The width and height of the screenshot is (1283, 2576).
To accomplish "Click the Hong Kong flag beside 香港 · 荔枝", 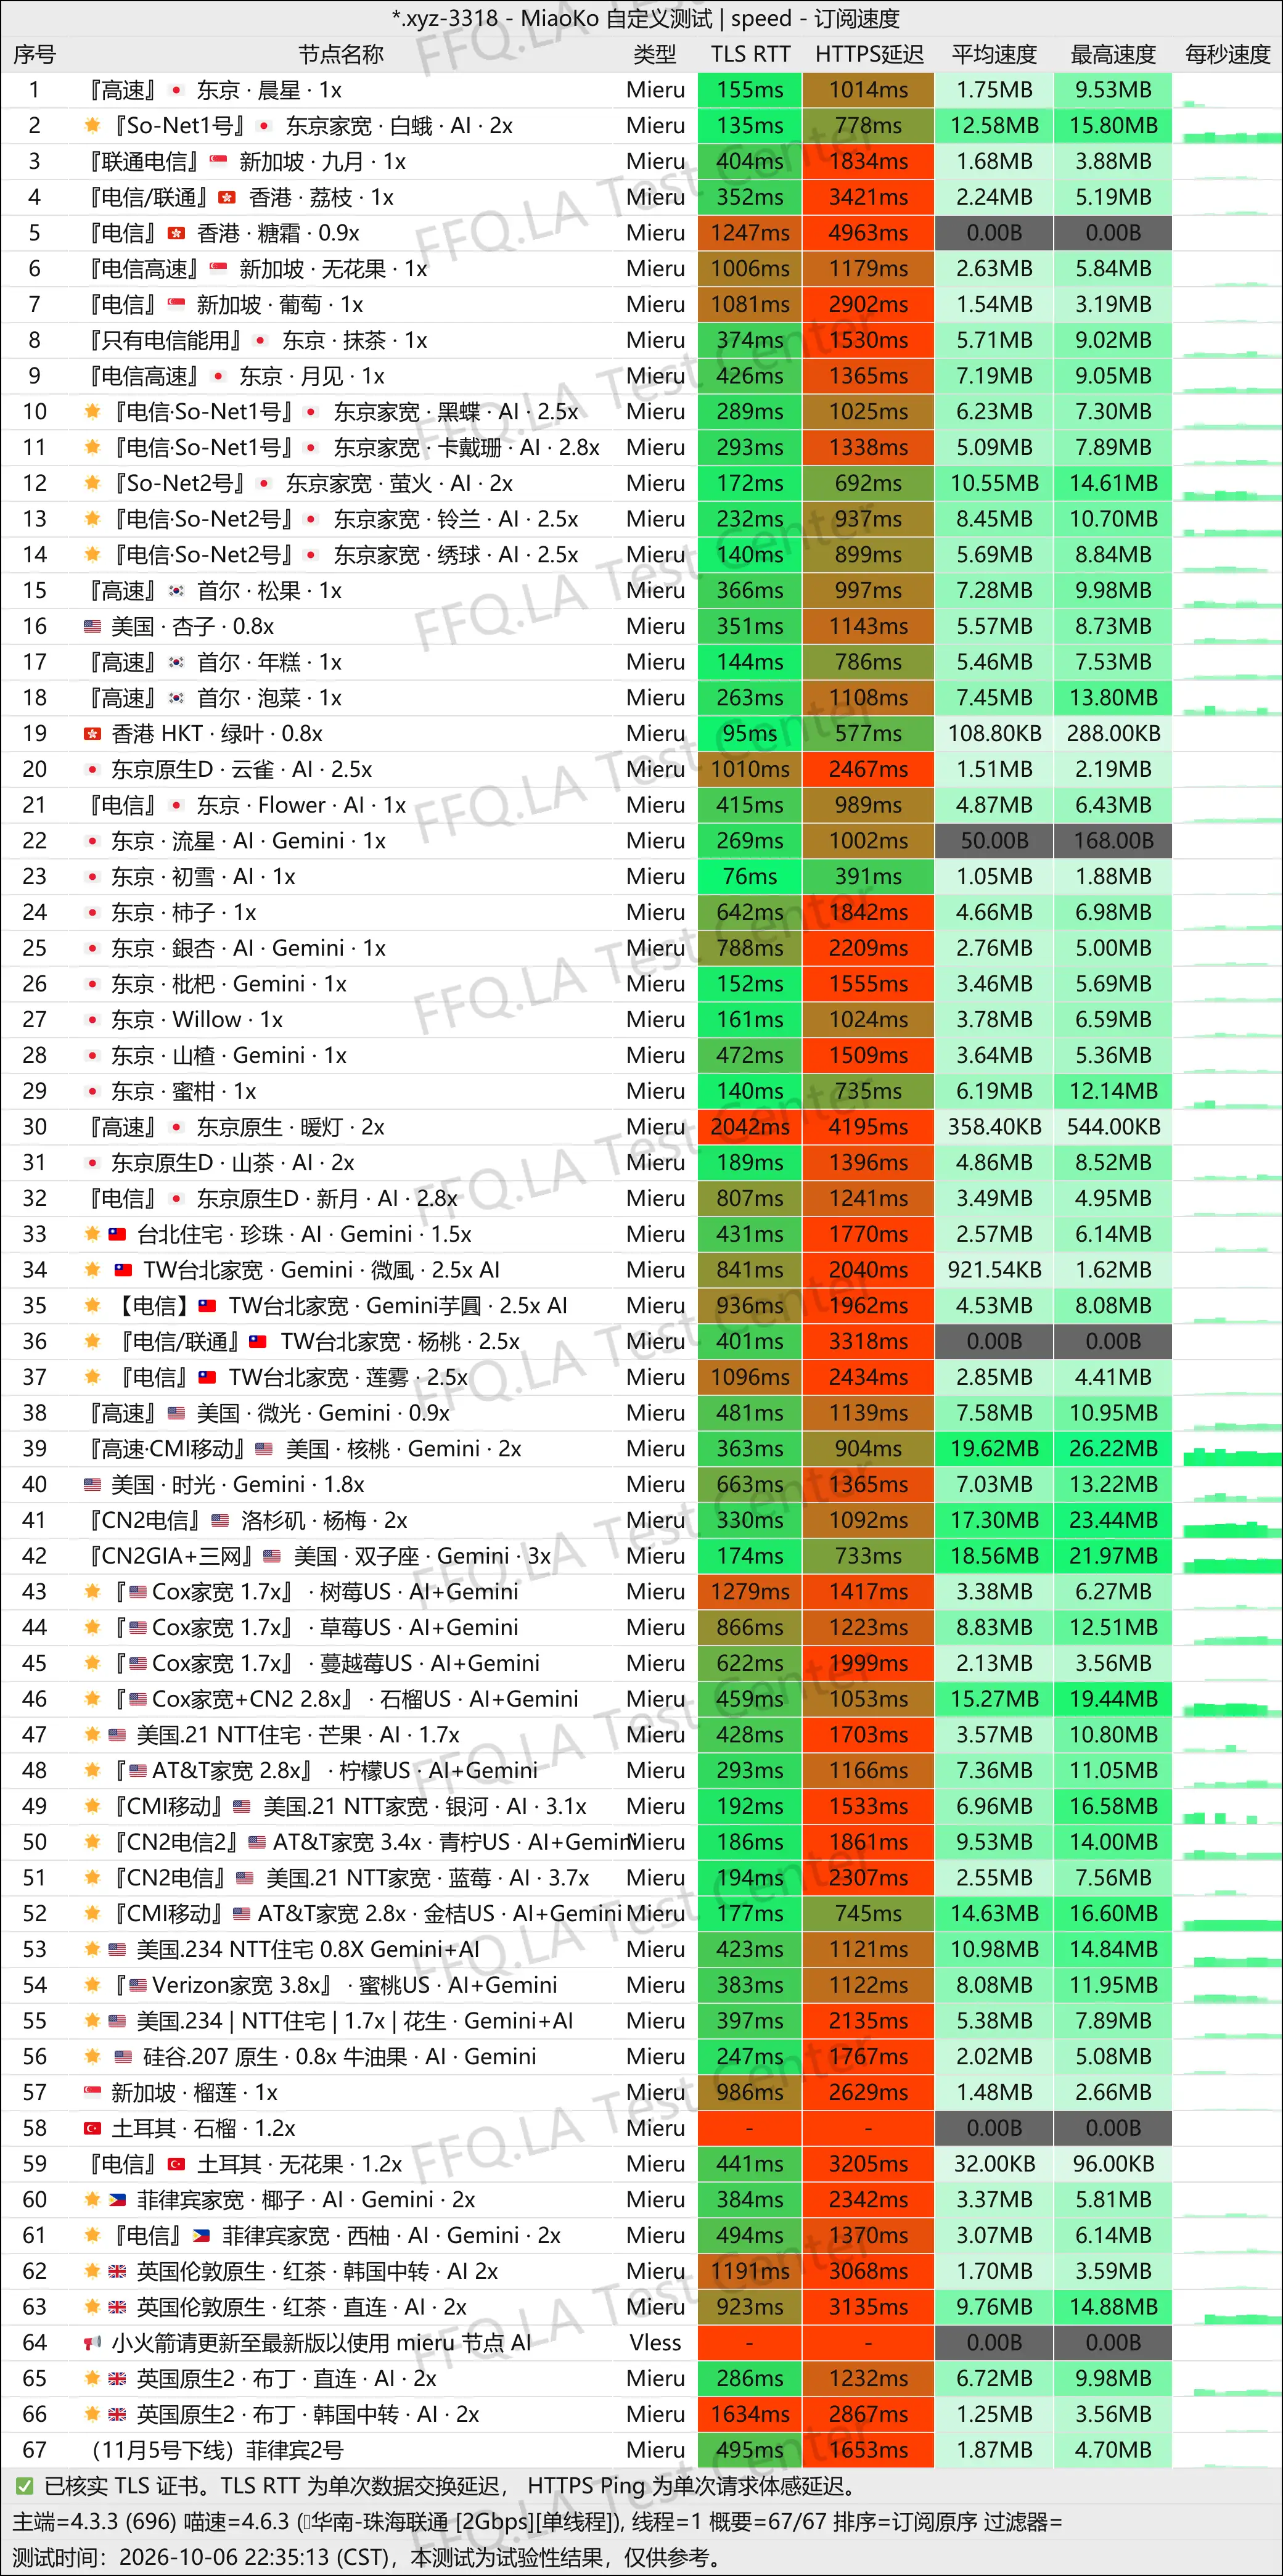I will [228, 197].
